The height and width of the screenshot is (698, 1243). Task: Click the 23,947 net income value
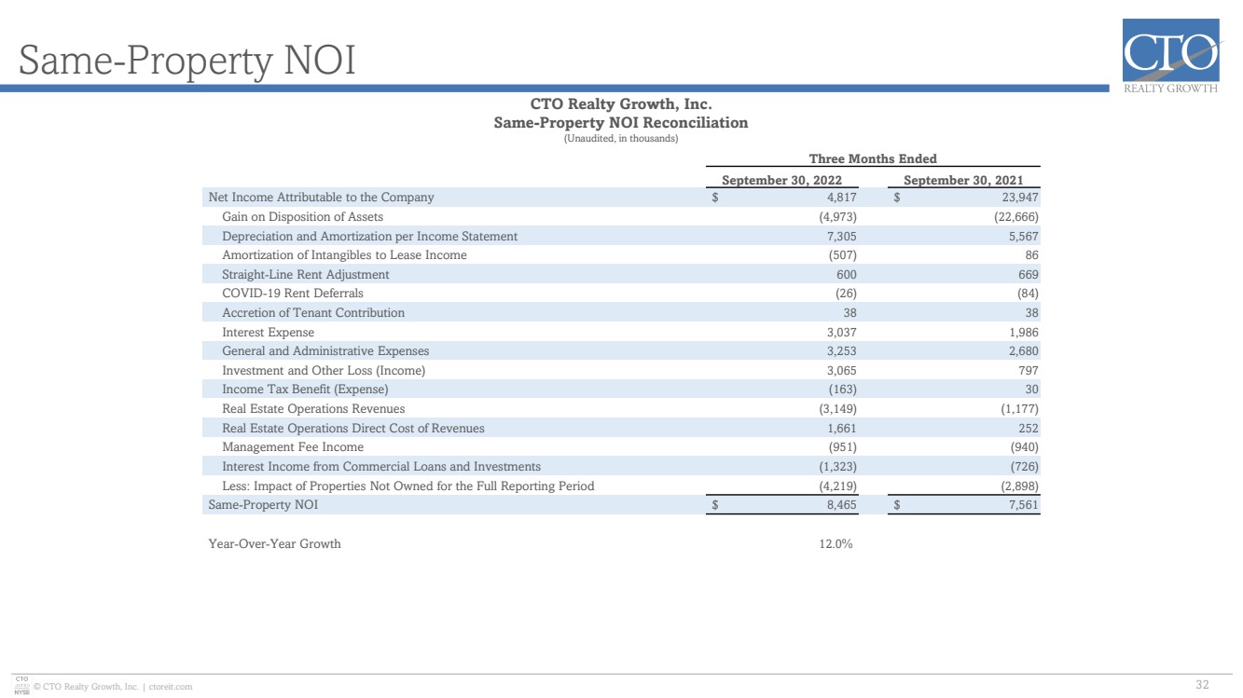[x=1020, y=197]
